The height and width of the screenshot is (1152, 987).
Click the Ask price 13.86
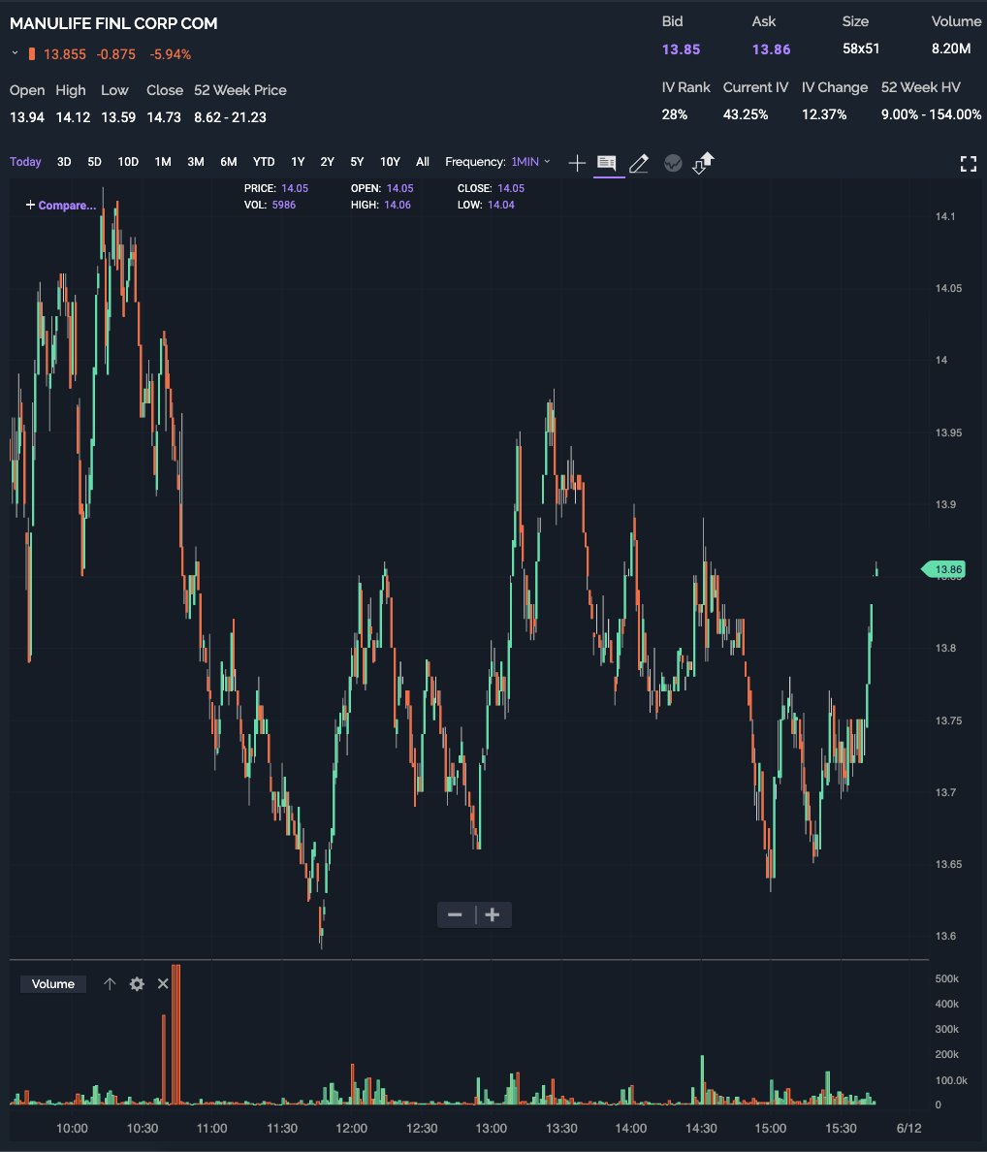(x=771, y=49)
